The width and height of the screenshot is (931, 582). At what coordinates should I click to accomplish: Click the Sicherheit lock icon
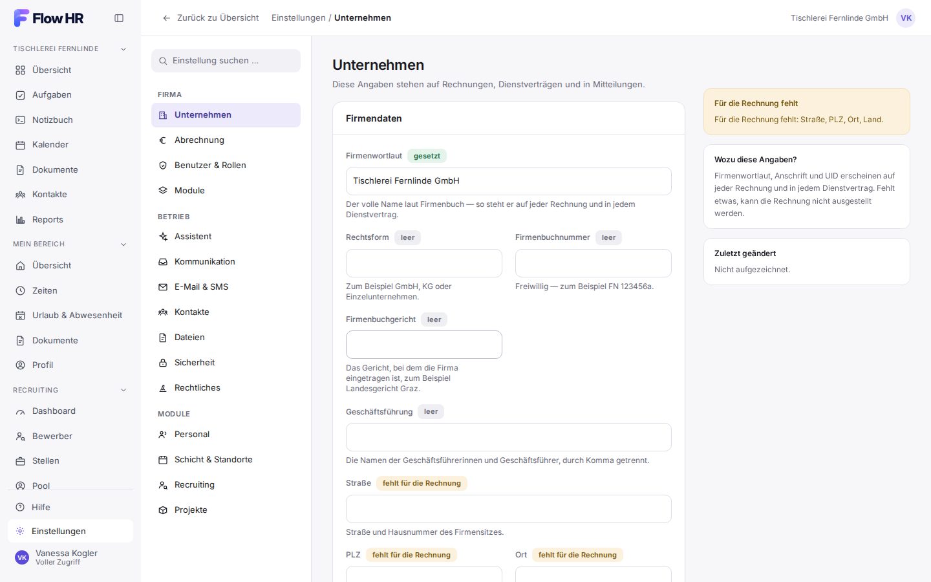[163, 363]
